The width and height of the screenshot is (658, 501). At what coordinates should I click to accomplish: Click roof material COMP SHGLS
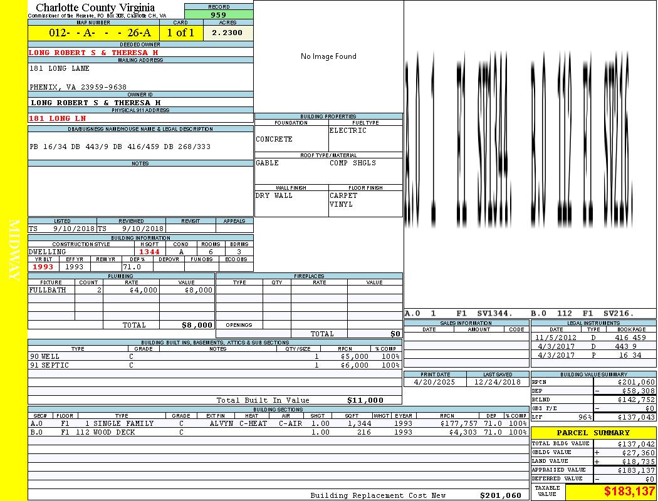pos(352,163)
